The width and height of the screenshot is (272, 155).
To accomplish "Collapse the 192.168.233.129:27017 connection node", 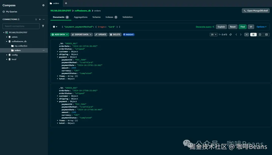I will (4, 32).
